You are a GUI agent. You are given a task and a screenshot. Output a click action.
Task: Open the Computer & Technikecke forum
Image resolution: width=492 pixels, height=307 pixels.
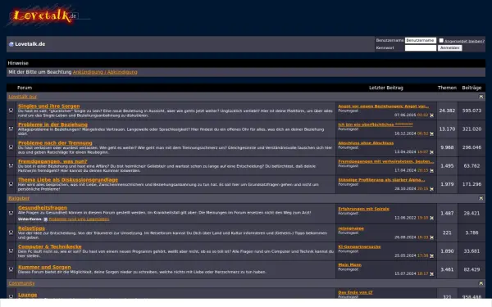coord(50,246)
